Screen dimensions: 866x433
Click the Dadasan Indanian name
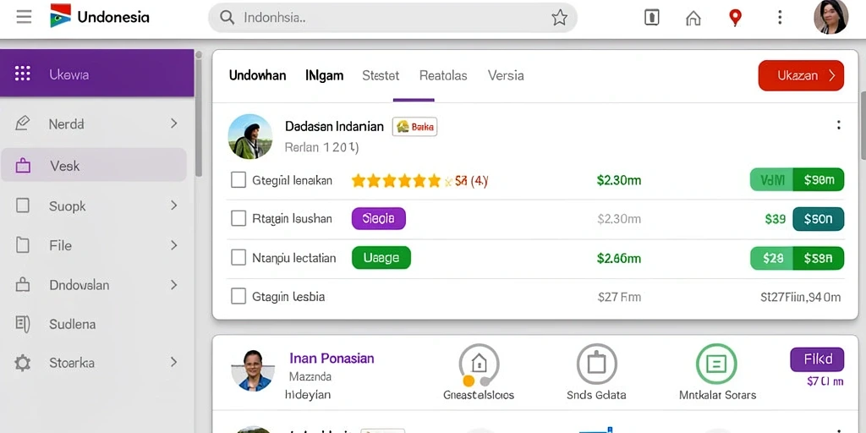334,127
